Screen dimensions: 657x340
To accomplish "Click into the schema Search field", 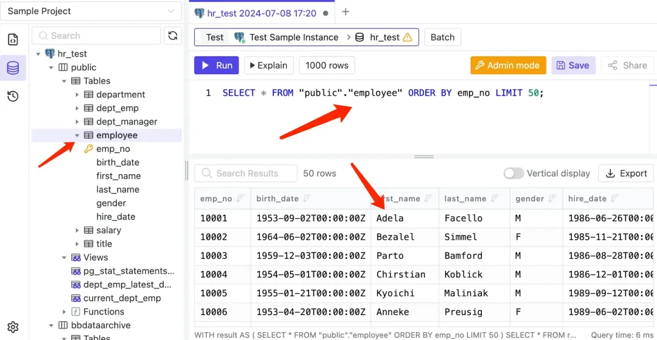I will (x=96, y=36).
